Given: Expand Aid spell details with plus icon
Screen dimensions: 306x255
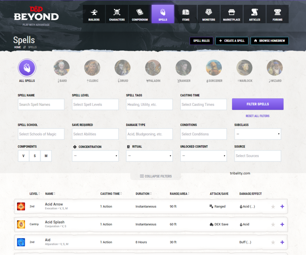Looking at the screenshot, I should point(282,242).
